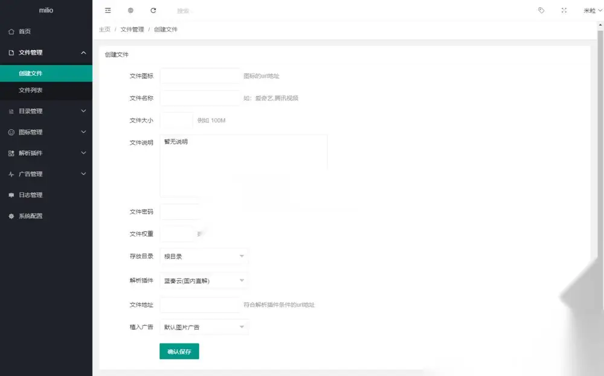Click the milio logo title
The height and width of the screenshot is (376, 604).
47,10
